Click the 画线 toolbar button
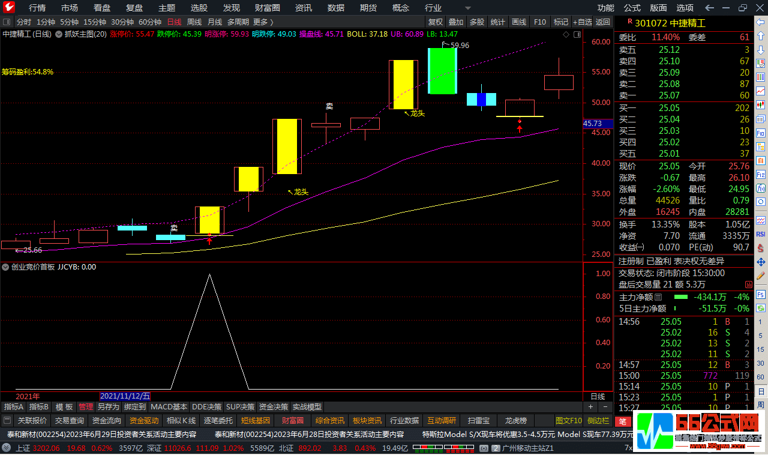768x455 pixels. [x=519, y=22]
